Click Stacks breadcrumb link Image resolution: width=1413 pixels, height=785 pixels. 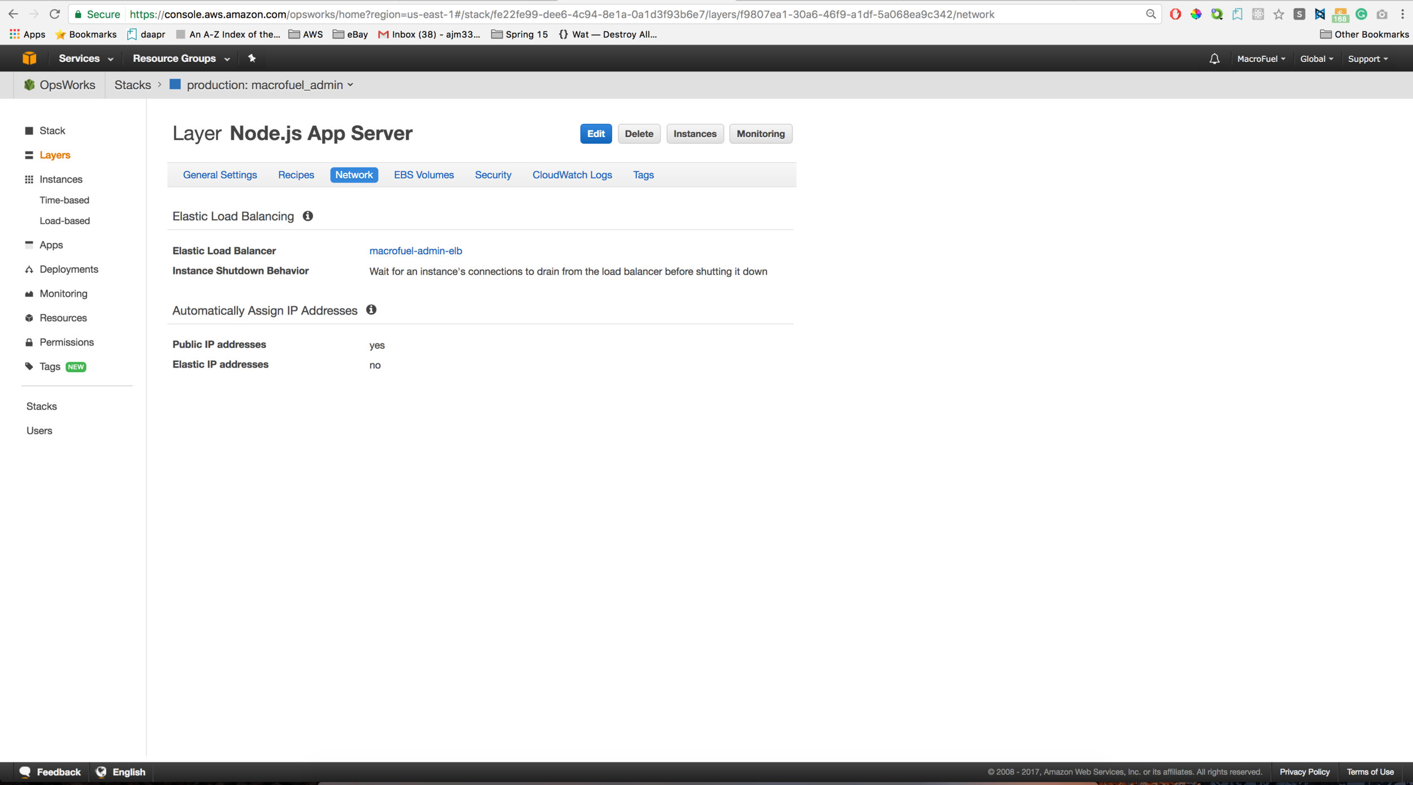132,85
